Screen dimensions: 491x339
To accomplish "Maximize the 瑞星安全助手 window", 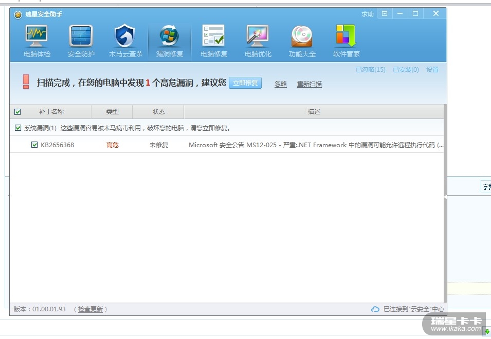I will pyautogui.click(x=415, y=13).
